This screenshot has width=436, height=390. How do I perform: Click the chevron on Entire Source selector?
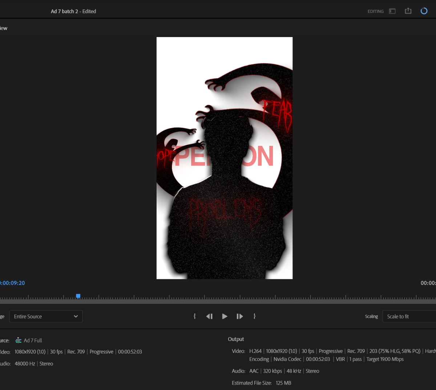click(x=76, y=316)
